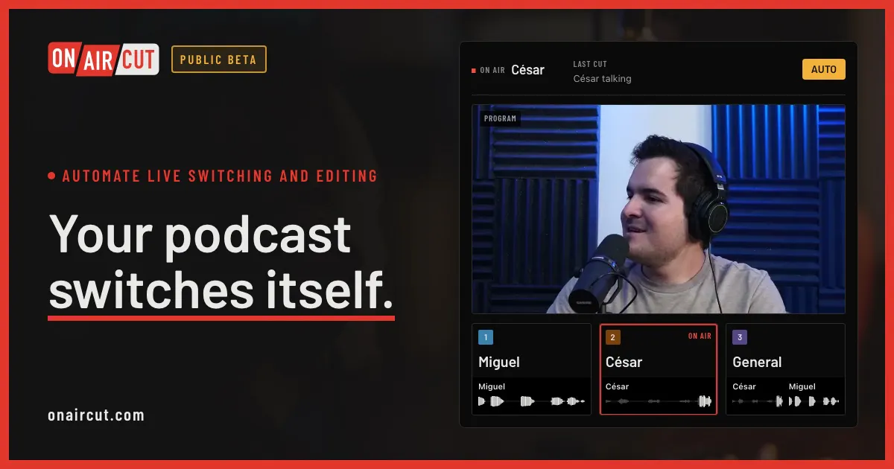Image resolution: width=894 pixels, height=469 pixels.
Task: Click the small César label in General card
Action: 744,386
